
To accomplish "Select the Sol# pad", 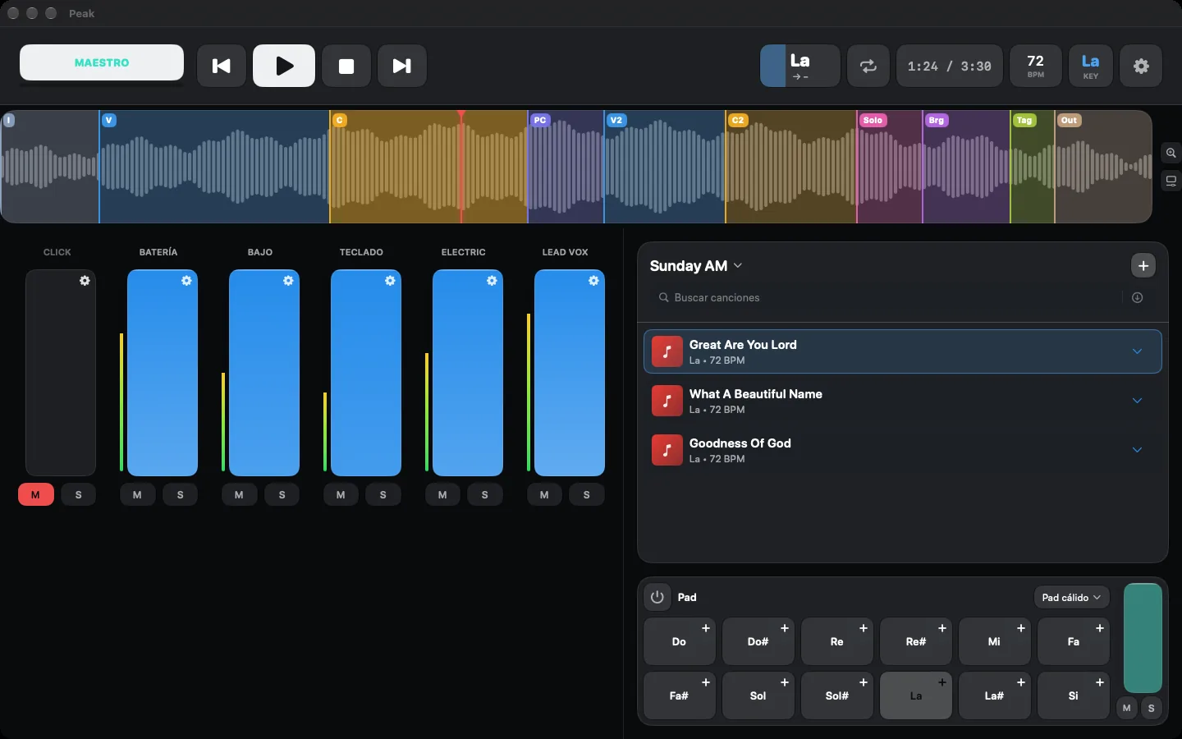I will (x=837, y=695).
